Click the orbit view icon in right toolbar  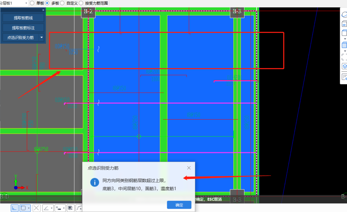tap(344, 15)
